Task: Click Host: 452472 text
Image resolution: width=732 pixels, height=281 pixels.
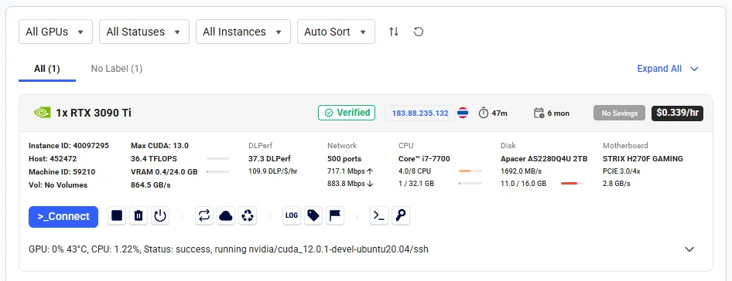Action: point(53,158)
